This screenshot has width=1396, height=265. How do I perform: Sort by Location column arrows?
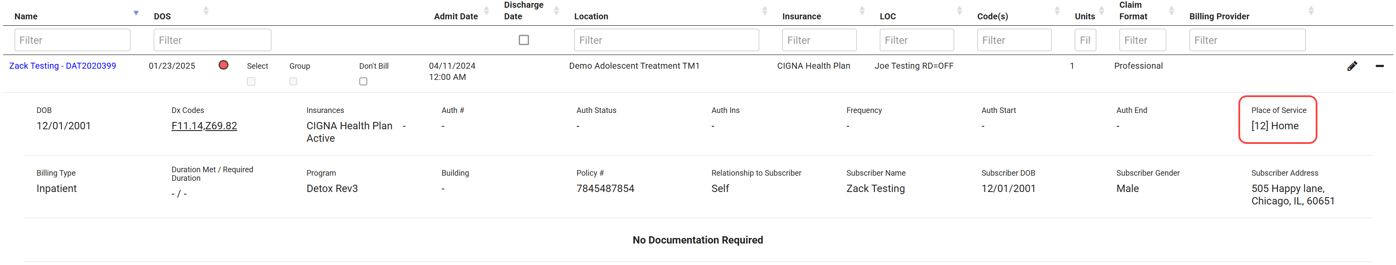click(764, 11)
